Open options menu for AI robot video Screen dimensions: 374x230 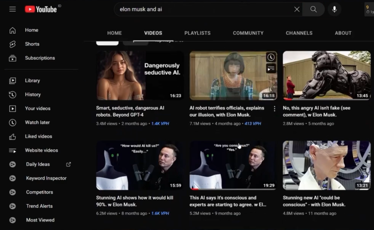[274, 109]
